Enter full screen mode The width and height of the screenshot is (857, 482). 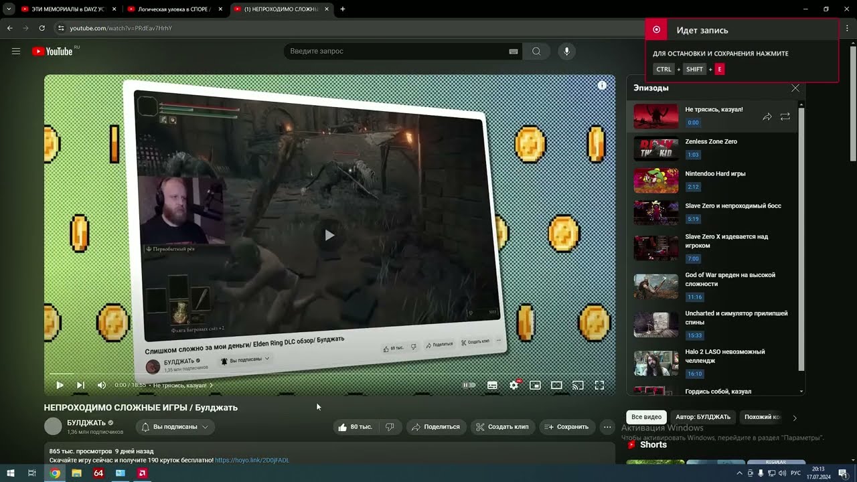click(599, 385)
